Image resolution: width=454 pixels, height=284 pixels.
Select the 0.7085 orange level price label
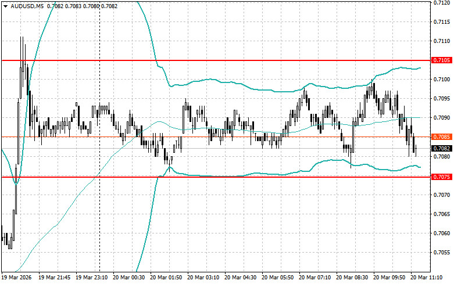tap(442, 137)
